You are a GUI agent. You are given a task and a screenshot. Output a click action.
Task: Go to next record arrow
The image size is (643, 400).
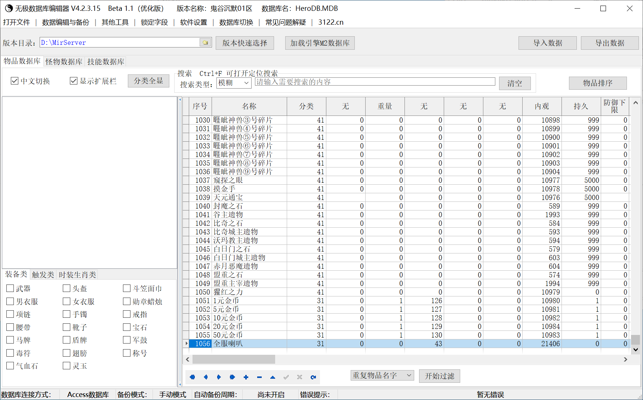click(x=219, y=377)
